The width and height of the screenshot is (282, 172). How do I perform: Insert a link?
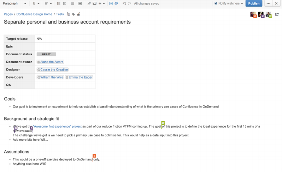point(89,4)
